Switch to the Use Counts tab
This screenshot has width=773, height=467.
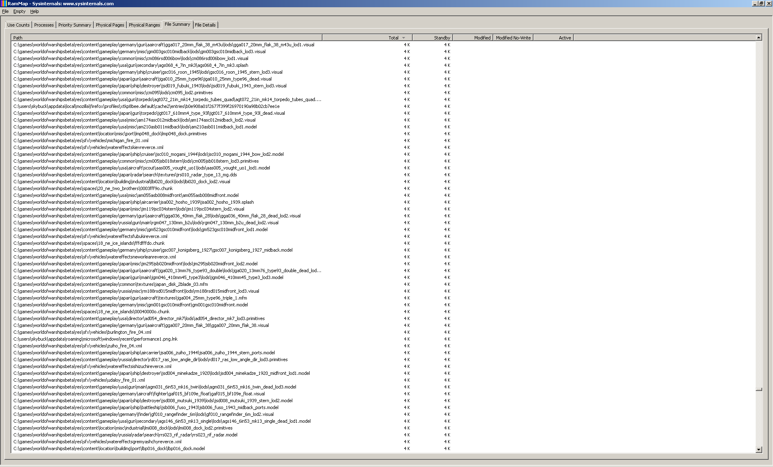pyautogui.click(x=19, y=25)
